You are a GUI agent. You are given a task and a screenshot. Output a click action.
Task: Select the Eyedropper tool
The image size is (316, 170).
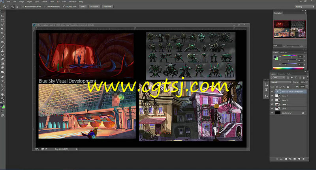tap(2, 37)
